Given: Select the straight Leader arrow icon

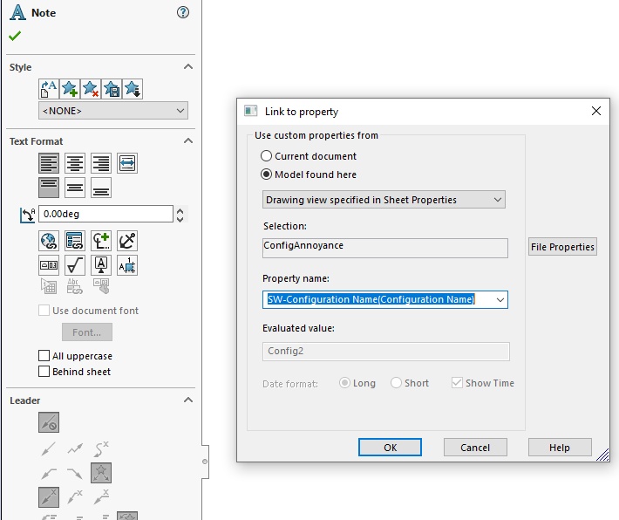Looking at the screenshot, I should tap(49, 448).
